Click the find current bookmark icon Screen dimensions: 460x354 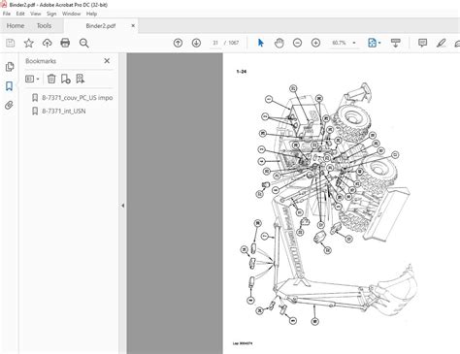coord(80,79)
